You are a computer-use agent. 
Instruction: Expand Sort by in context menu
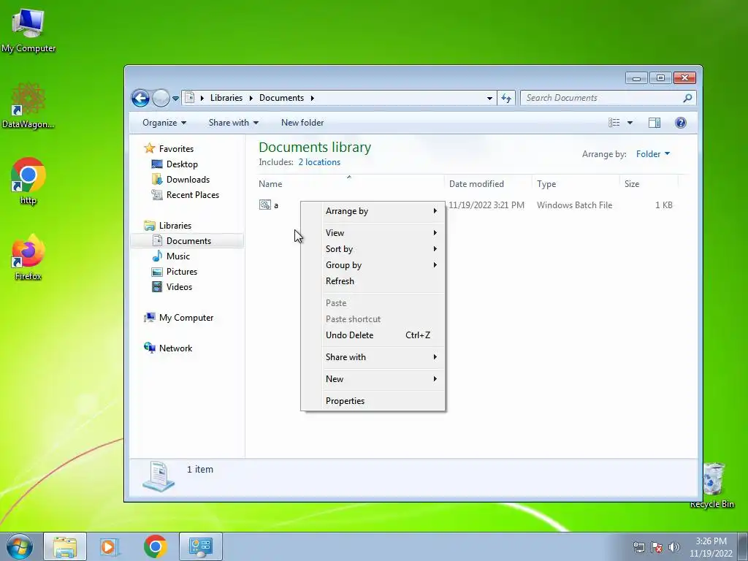coord(373,249)
